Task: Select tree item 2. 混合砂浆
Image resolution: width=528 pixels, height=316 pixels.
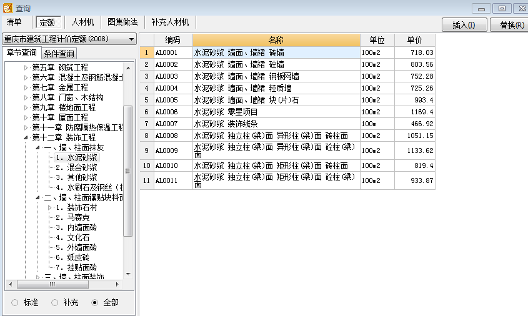Action: tap(76, 167)
